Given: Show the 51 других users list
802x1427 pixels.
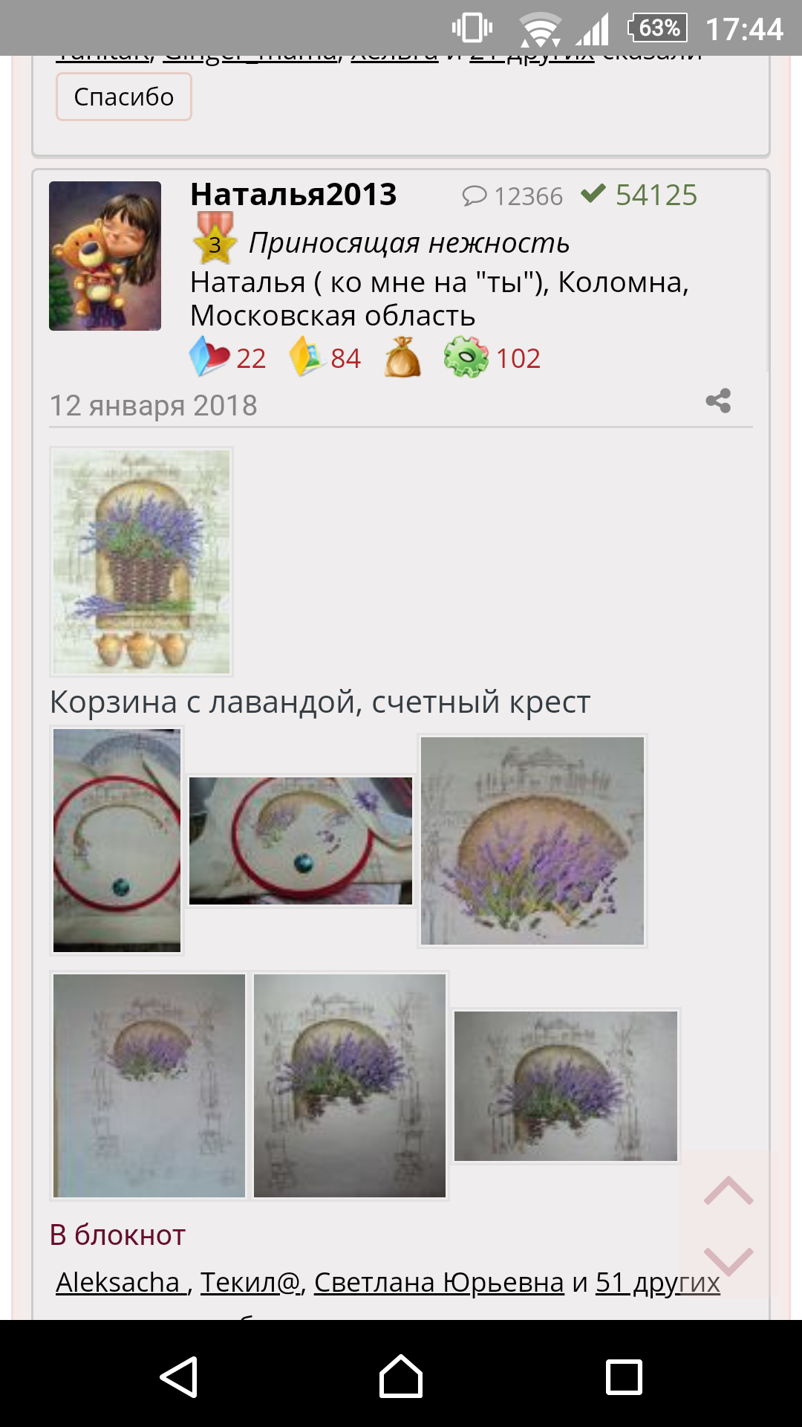Looking at the screenshot, I should [x=658, y=1283].
